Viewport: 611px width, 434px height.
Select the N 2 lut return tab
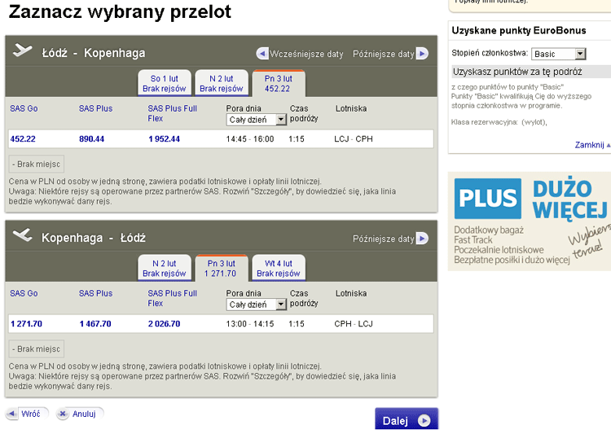coord(164,269)
